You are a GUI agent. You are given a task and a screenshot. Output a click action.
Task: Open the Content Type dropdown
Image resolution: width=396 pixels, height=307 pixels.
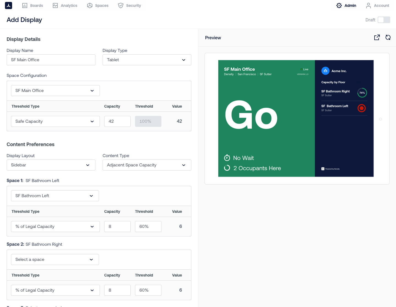tap(147, 165)
